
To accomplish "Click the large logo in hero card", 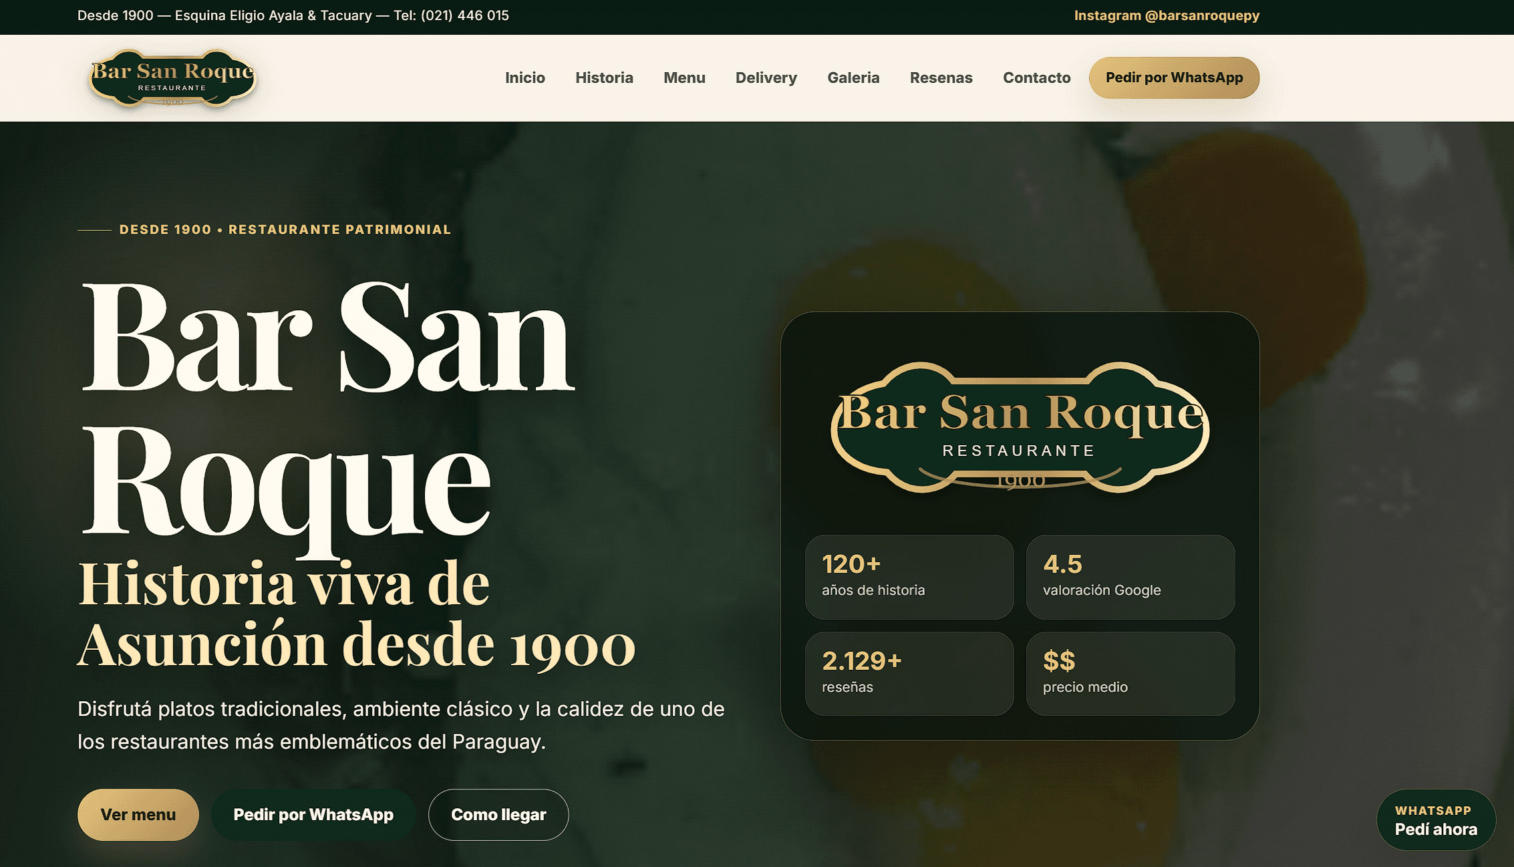I will (x=1020, y=428).
